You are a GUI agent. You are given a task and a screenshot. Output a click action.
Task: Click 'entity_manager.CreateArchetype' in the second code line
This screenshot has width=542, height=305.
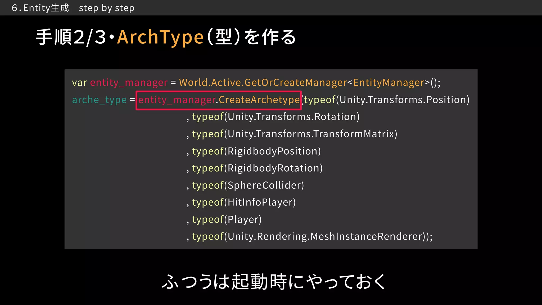coord(219,100)
